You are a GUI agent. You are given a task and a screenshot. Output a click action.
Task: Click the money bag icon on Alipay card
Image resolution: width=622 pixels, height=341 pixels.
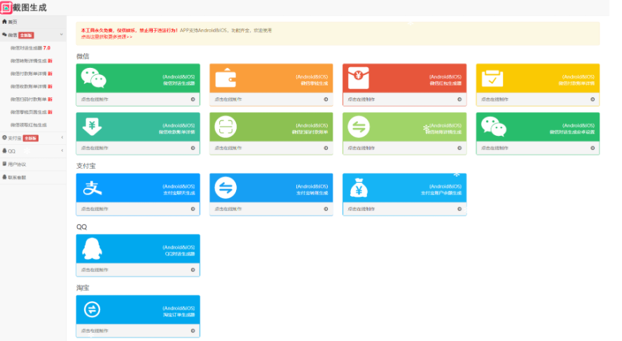pos(359,188)
